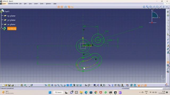Expand the PartBody tree node

tap(1, 28)
